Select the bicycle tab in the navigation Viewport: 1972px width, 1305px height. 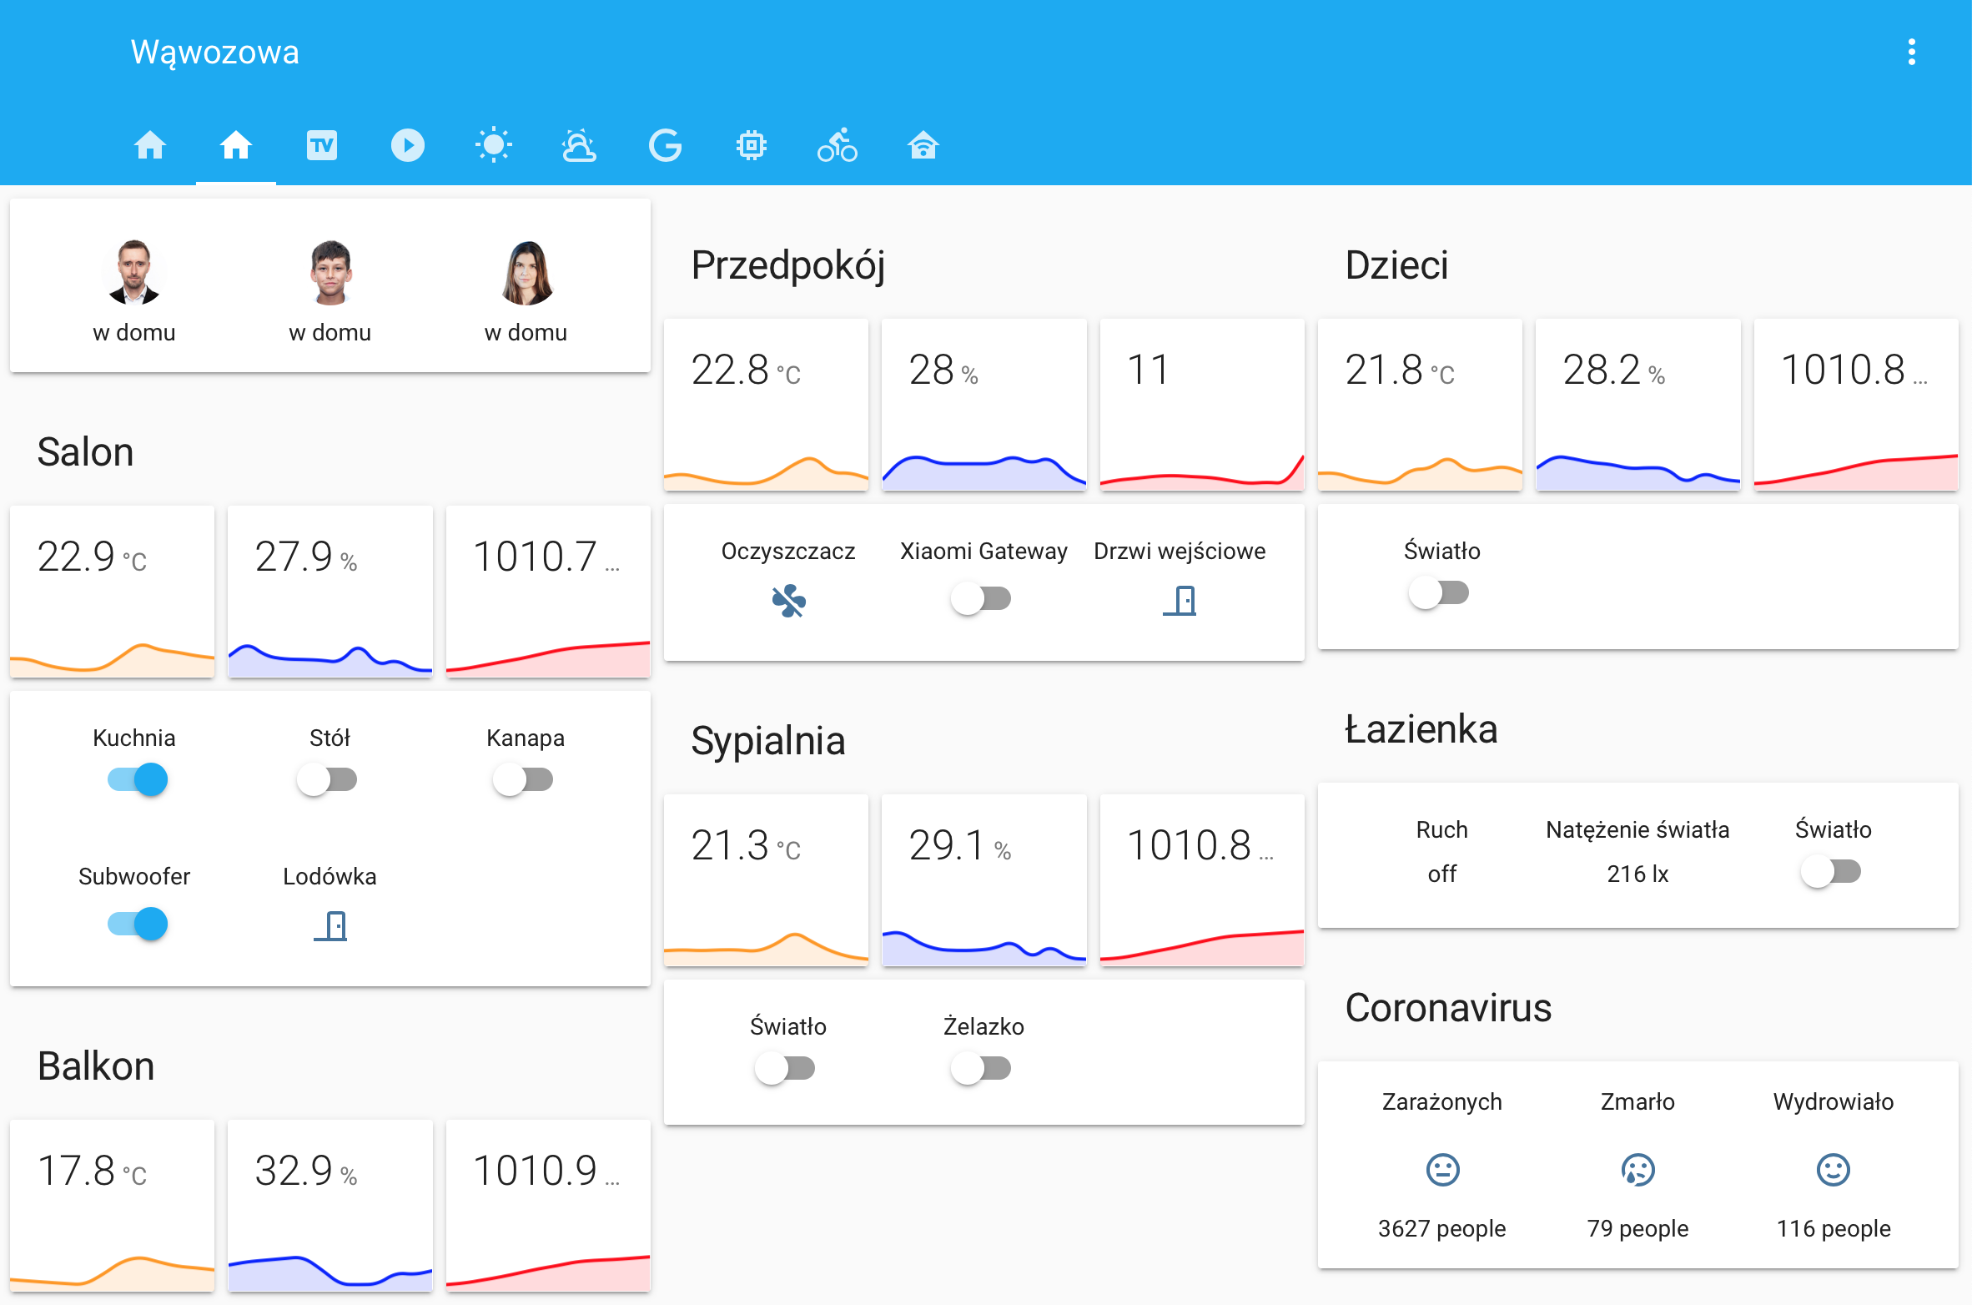click(x=837, y=144)
